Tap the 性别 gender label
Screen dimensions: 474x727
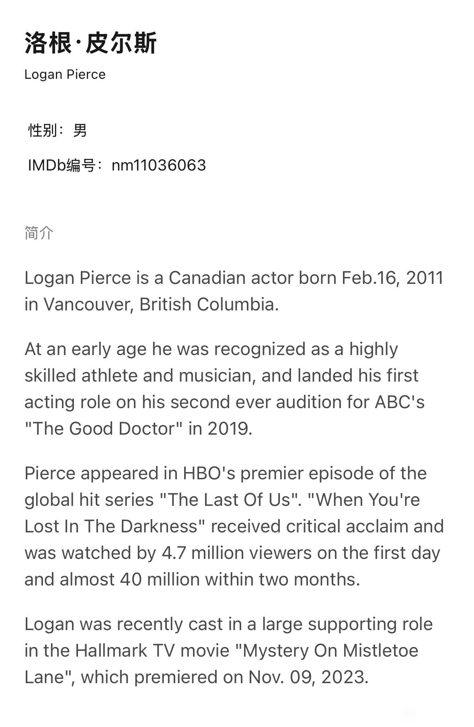click(x=42, y=130)
